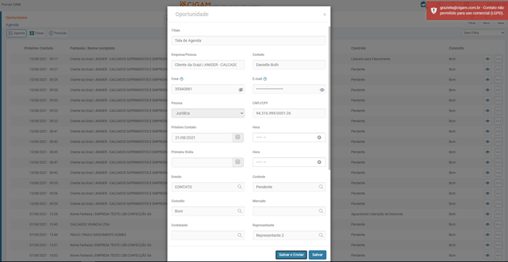Screen dimensions: 508x262
Task: Click the Título input field
Action: click(x=248, y=41)
